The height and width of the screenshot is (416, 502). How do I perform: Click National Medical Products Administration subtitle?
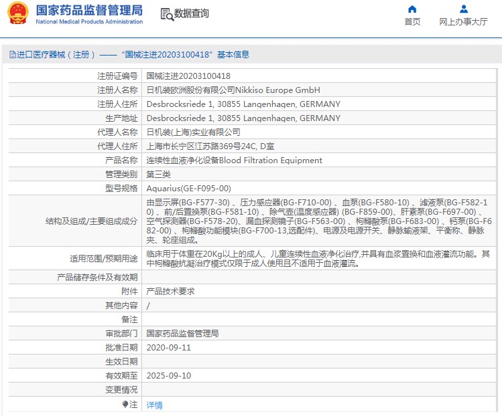(x=89, y=21)
